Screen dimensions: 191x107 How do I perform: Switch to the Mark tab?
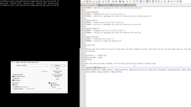click(37, 62)
